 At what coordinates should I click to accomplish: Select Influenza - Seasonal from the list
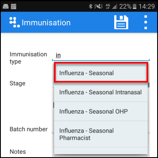point(101,73)
